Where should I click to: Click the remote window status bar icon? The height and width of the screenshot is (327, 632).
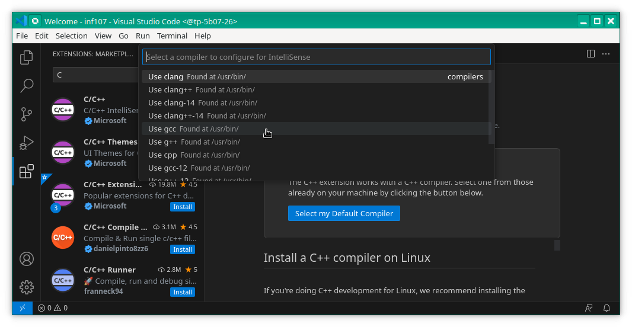point(23,308)
